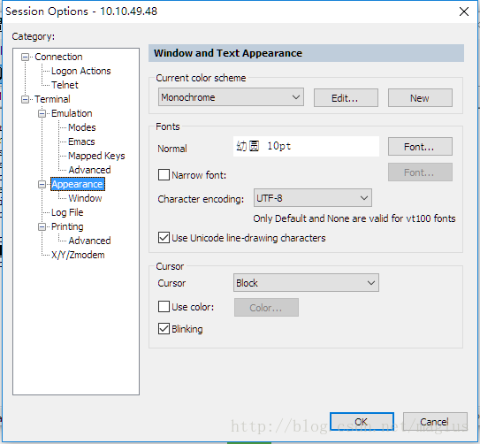Enable the Narrow font checkbox
Image resolution: width=480 pixels, height=444 pixels.
(164, 175)
